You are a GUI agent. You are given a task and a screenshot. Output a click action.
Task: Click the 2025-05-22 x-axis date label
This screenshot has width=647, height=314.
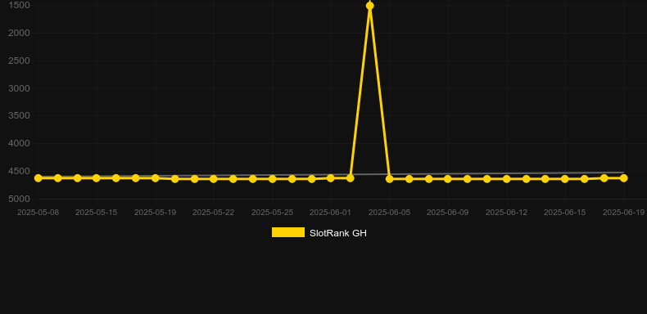213,213
